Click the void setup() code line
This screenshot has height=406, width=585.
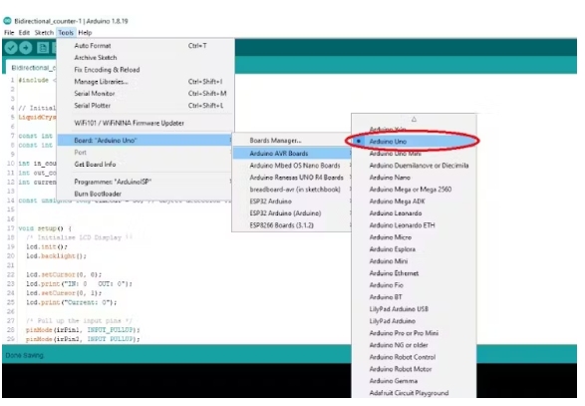[45, 228]
